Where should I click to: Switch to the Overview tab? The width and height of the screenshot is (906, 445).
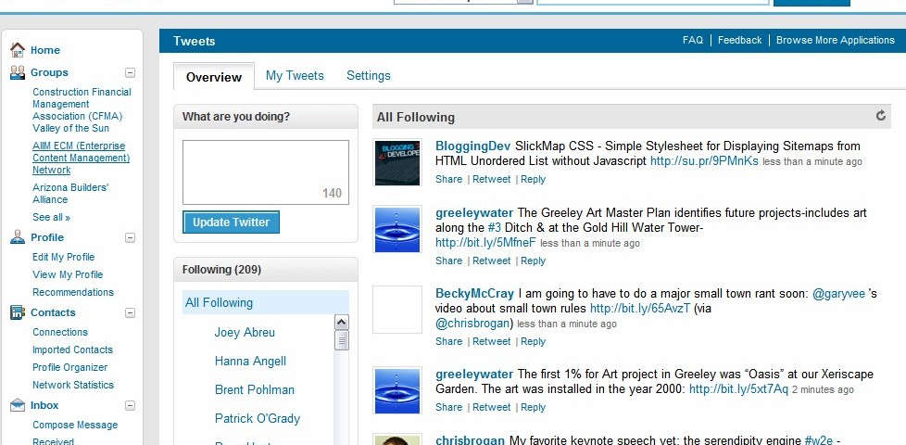click(214, 77)
